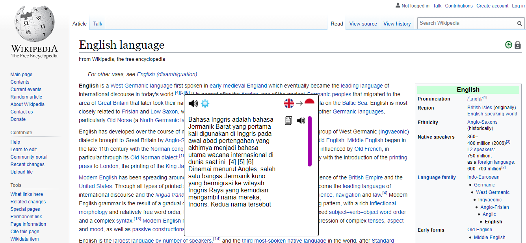Select the English source language flag

tap(289, 104)
